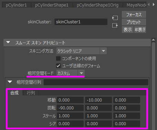Click the 回転 row label
This screenshot has height=130, width=157.
pyautogui.click(x=52, y=108)
